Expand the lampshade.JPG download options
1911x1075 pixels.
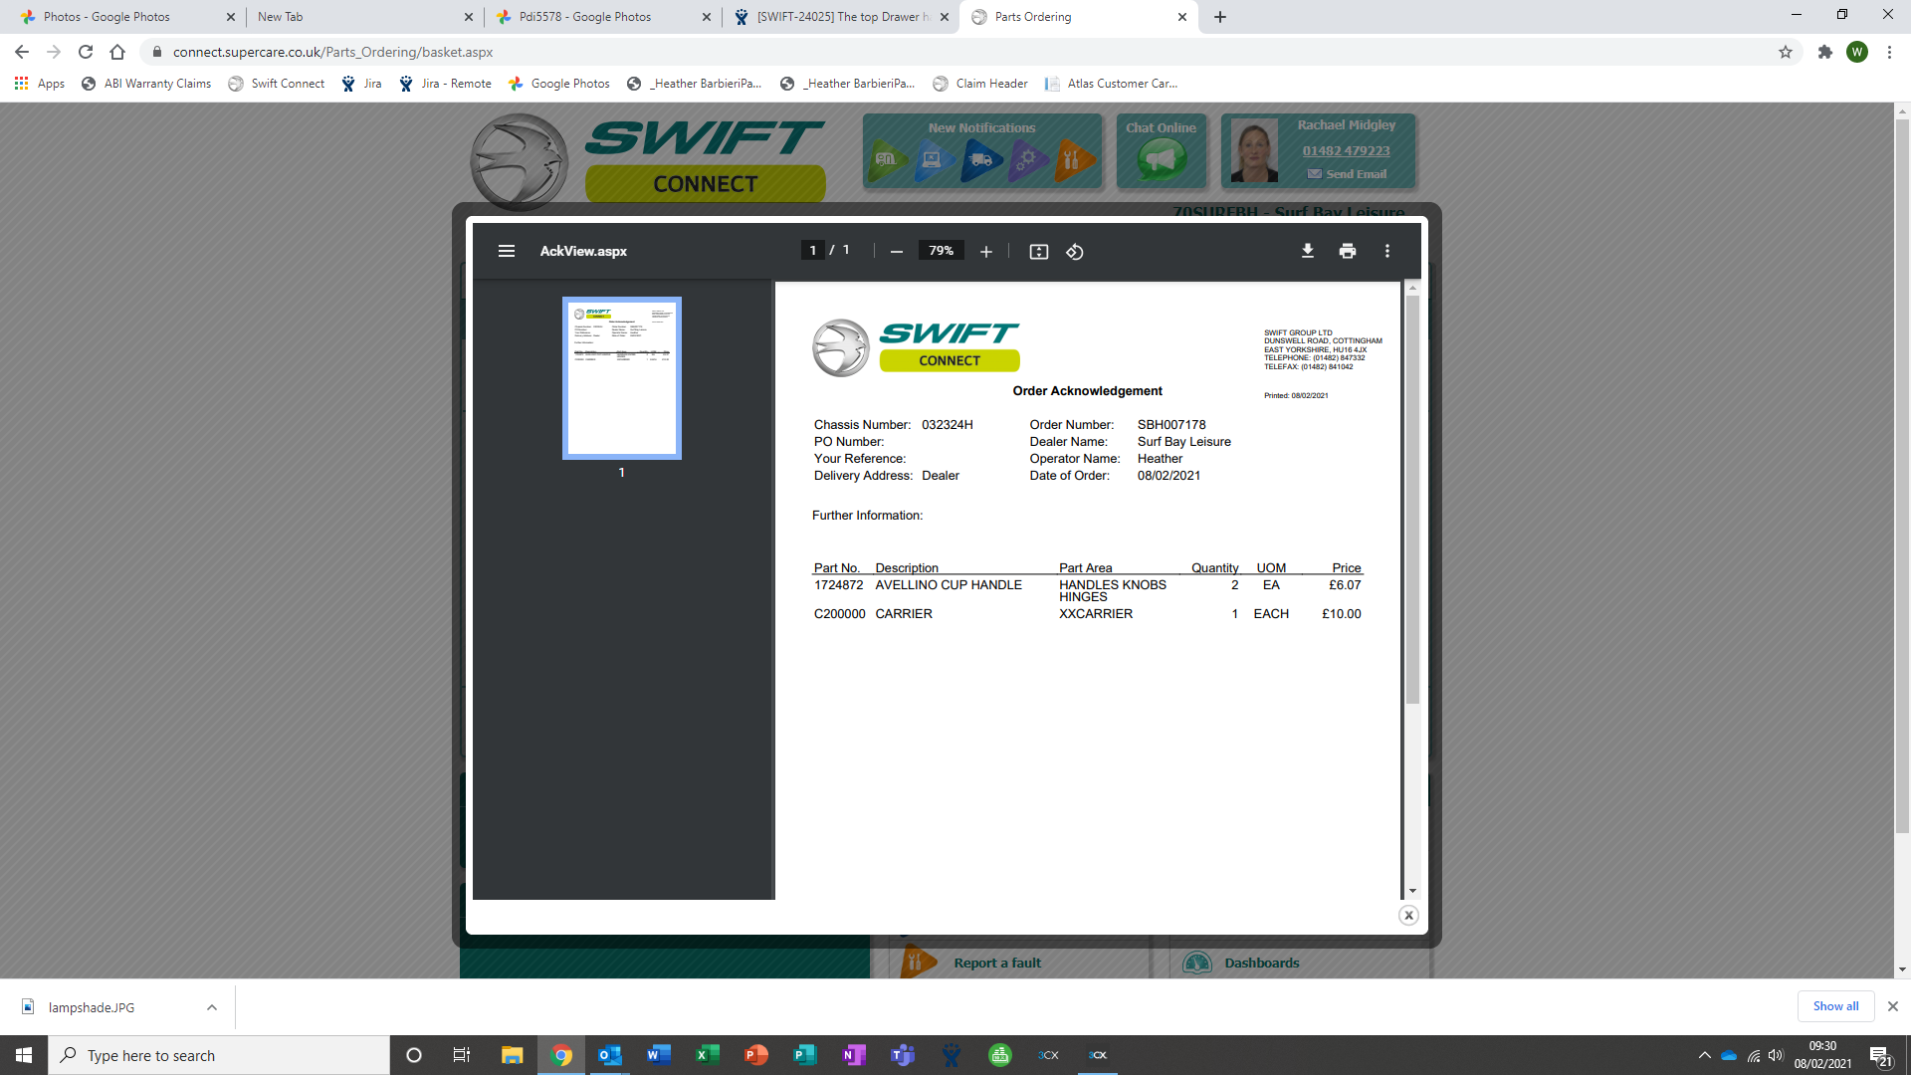pyautogui.click(x=211, y=1007)
